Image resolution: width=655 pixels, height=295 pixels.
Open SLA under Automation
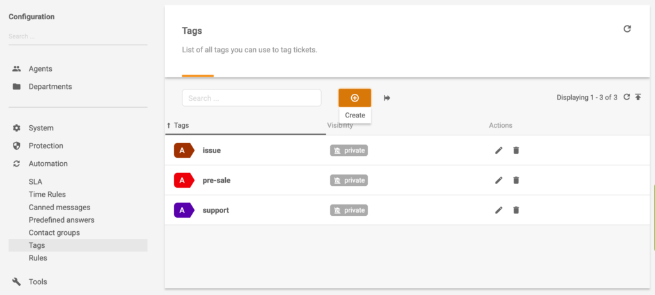pos(35,182)
